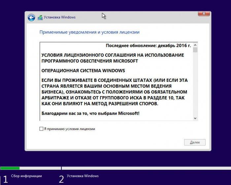
Task: Click the 'УСЛОВИЯ ЛИЦЕНЗИОННОГО СОГЛАШЕНИЯ' paragraph
Action: [113, 58]
